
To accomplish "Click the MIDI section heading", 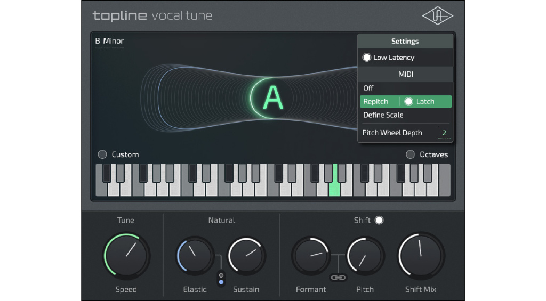I will [406, 74].
